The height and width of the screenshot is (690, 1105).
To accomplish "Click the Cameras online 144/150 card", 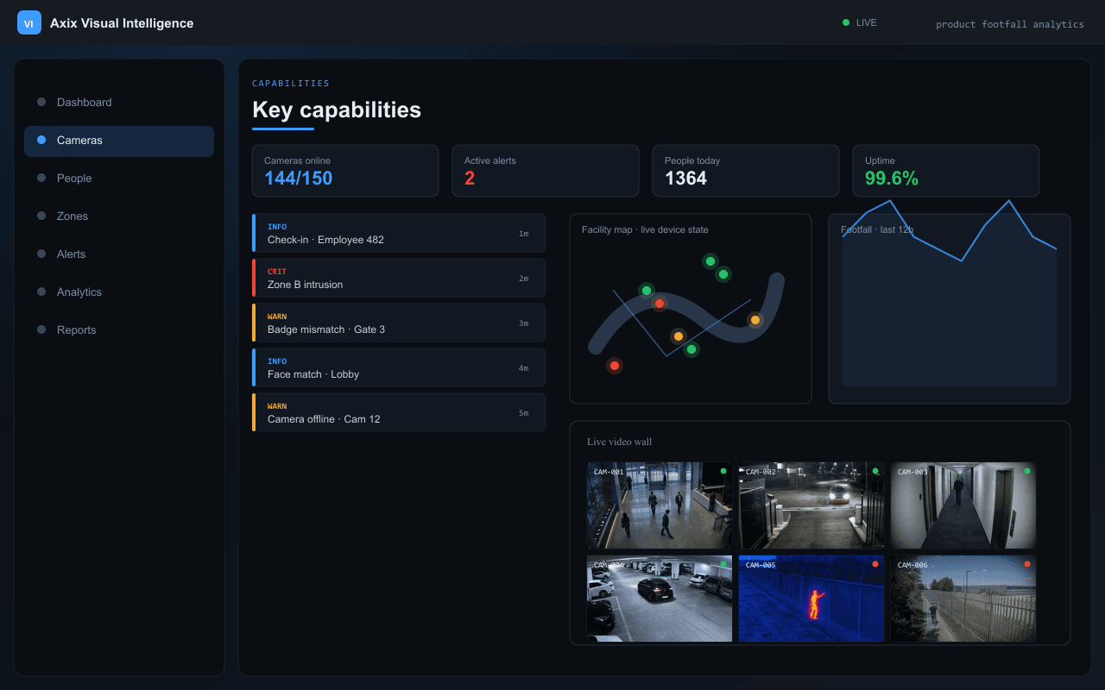I will tap(345, 171).
